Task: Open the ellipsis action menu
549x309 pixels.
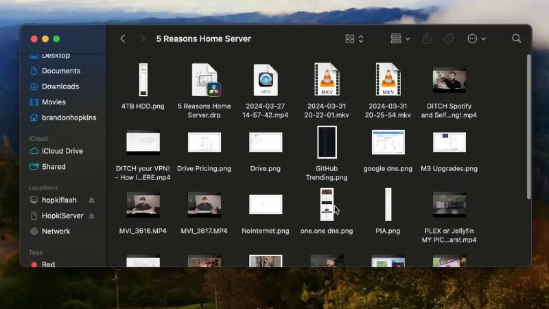Action: coord(476,38)
